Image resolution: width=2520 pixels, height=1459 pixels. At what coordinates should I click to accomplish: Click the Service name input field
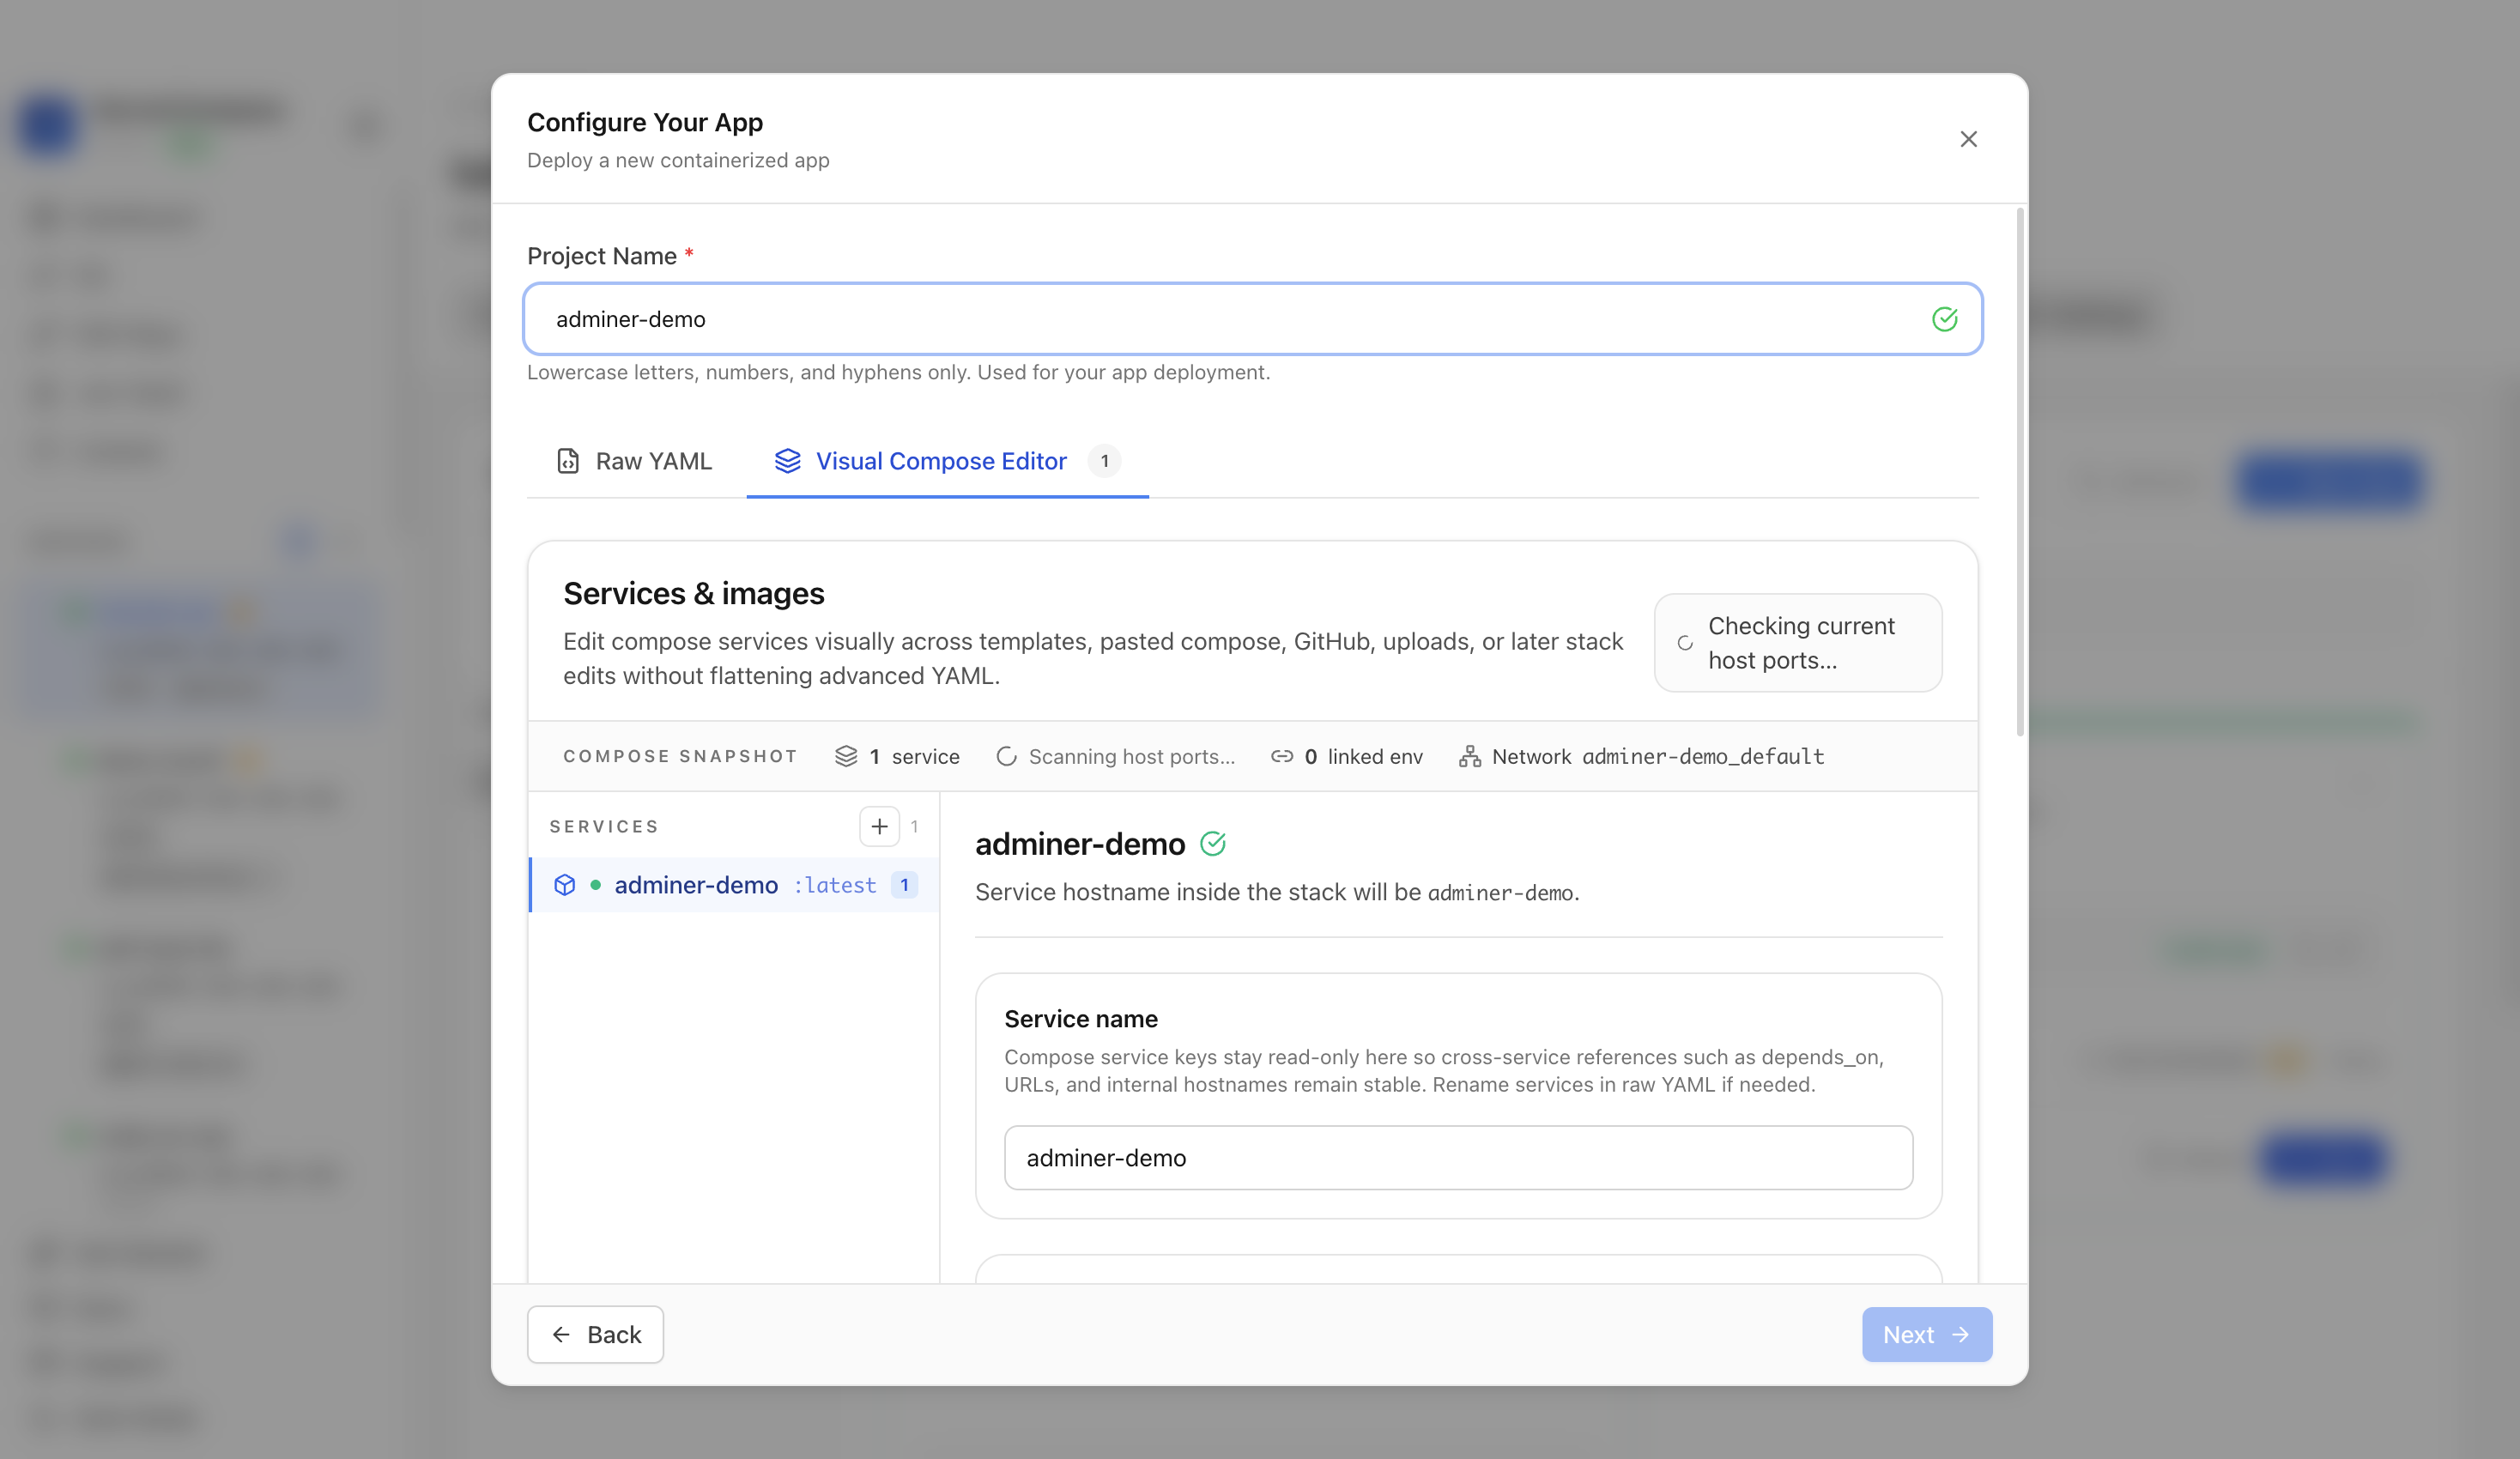click(x=1458, y=1157)
